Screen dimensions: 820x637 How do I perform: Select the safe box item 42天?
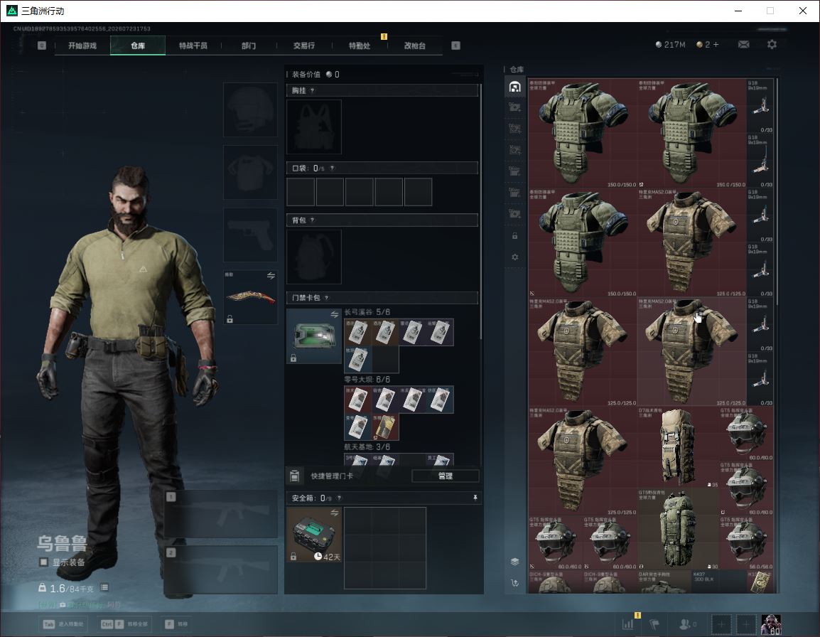click(x=314, y=535)
